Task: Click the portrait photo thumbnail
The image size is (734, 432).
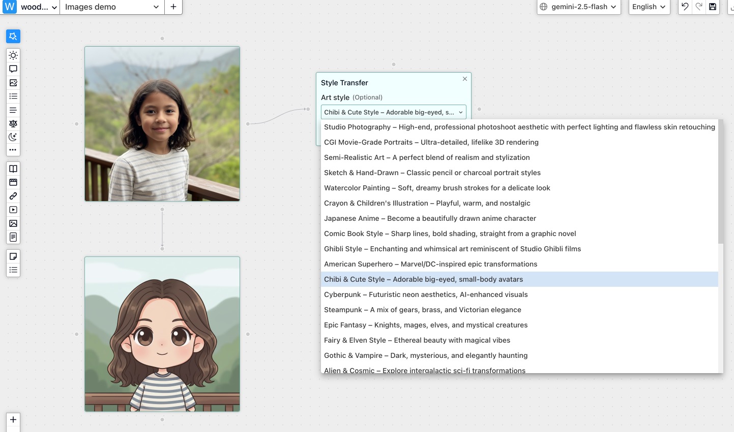Action: click(x=162, y=123)
